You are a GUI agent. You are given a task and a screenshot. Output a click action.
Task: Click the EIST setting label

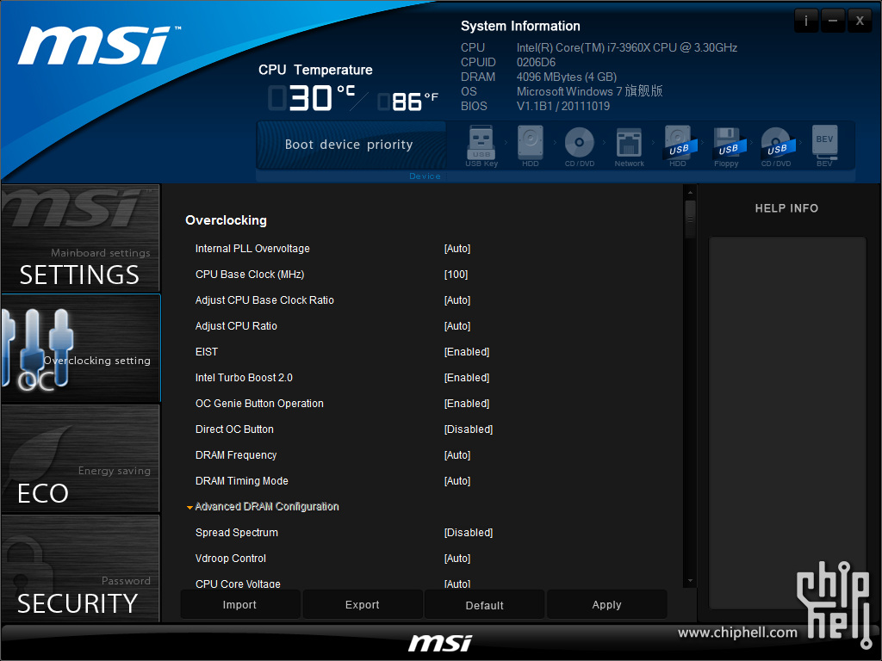point(207,352)
